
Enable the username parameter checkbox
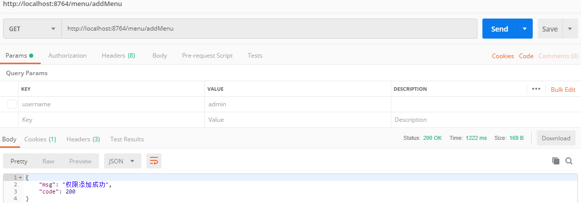pos(12,104)
